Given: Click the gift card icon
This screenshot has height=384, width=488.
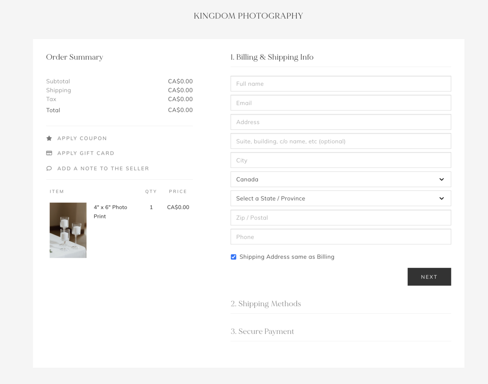Looking at the screenshot, I should (x=49, y=153).
